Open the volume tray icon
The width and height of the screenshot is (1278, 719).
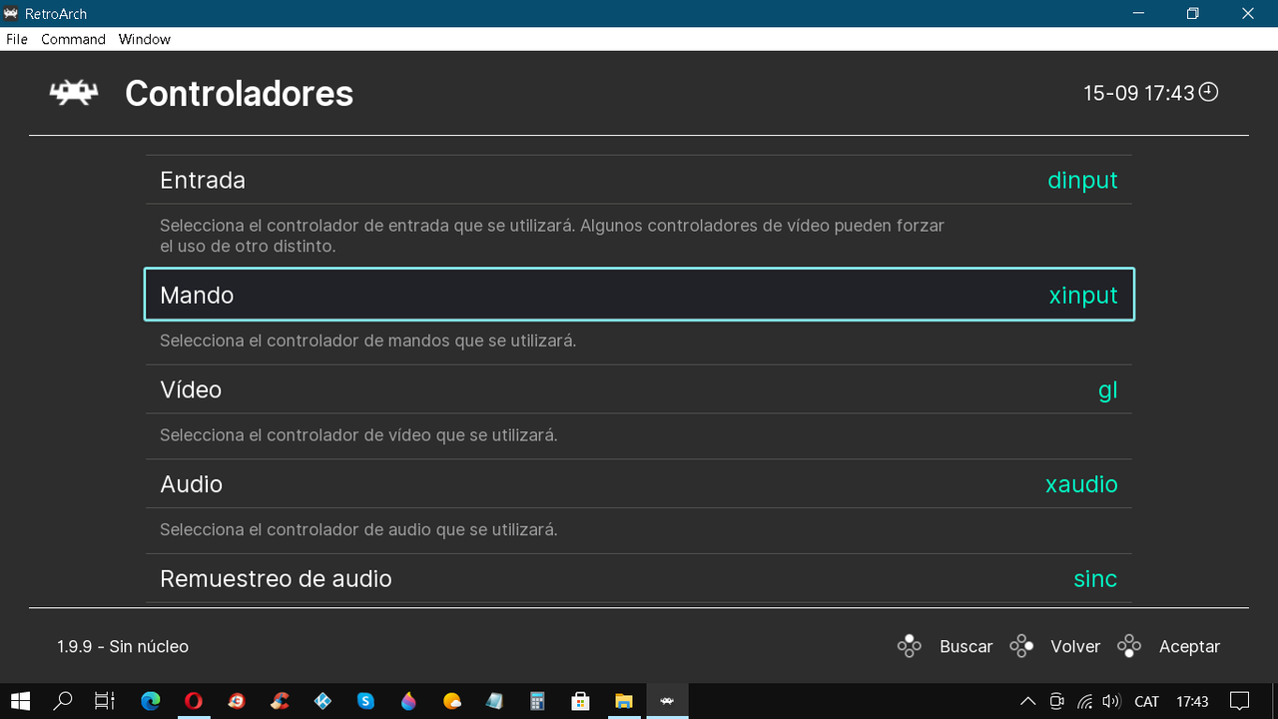(x=1111, y=701)
